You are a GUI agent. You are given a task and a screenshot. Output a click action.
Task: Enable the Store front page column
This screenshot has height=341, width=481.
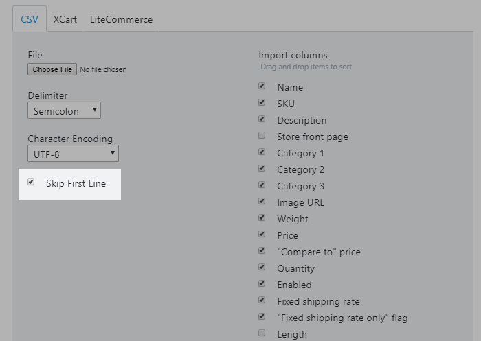262,136
